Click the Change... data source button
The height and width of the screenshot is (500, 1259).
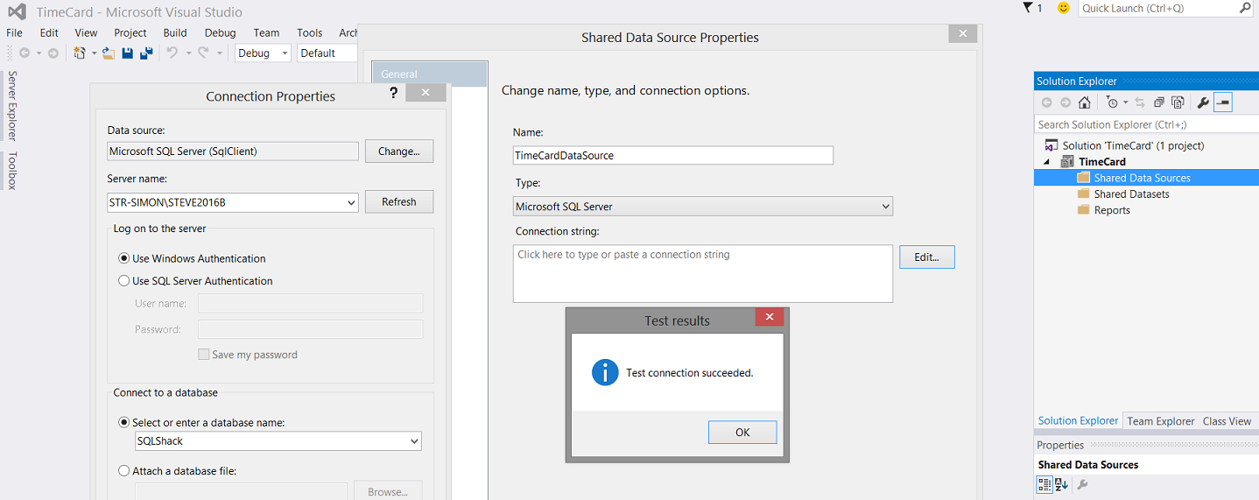[x=398, y=151]
